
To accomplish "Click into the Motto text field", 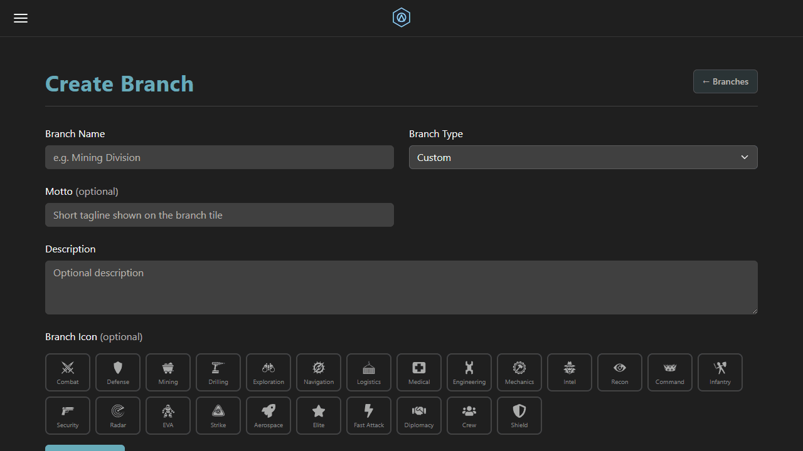I will point(220,215).
